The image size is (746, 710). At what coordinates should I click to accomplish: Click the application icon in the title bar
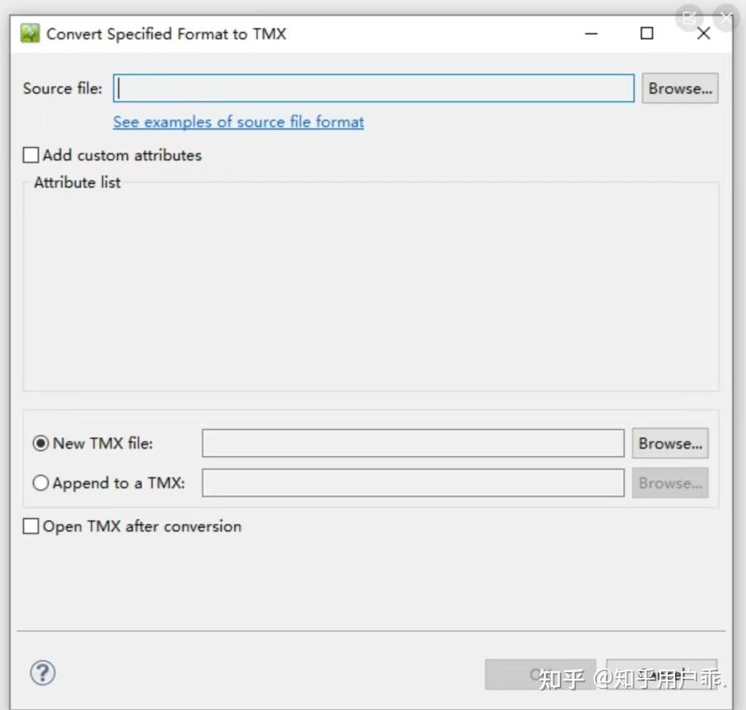[29, 34]
